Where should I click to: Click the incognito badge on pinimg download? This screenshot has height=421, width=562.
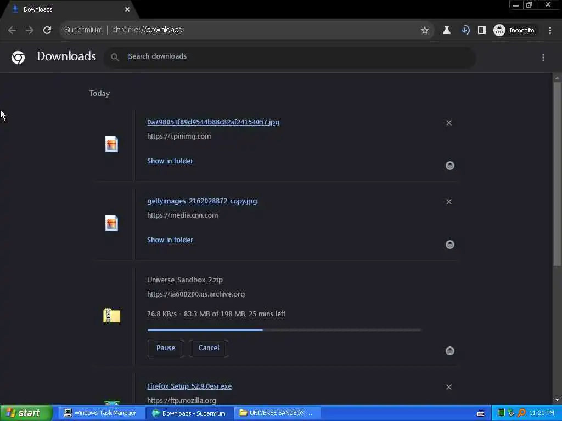[450, 166]
